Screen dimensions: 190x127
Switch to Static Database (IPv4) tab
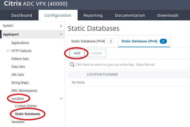tap(93, 41)
